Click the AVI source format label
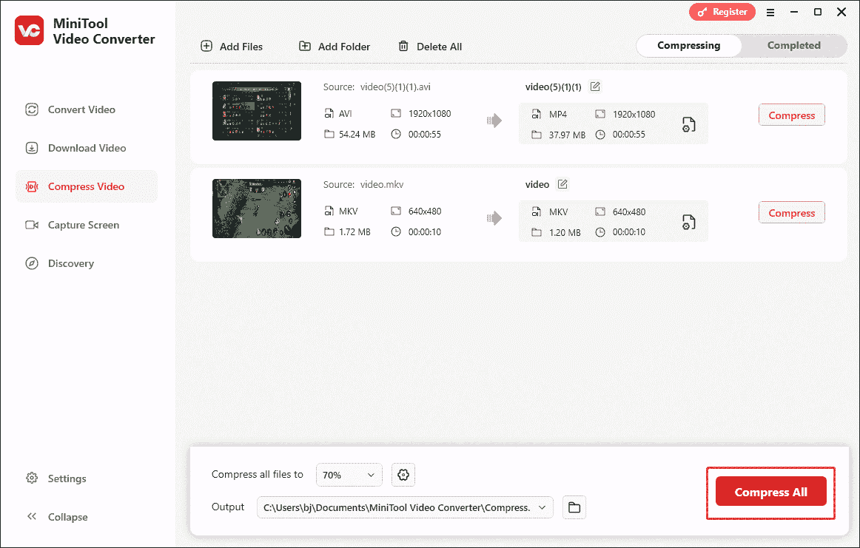 click(345, 113)
